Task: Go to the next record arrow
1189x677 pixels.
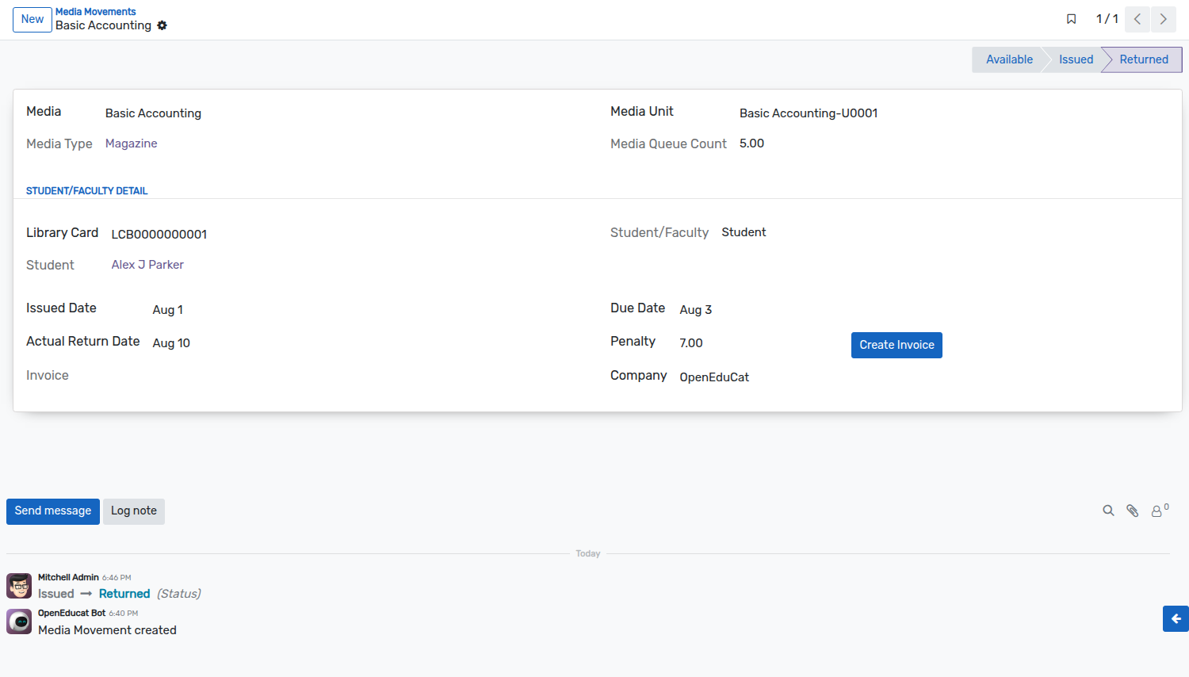Action: tap(1164, 19)
